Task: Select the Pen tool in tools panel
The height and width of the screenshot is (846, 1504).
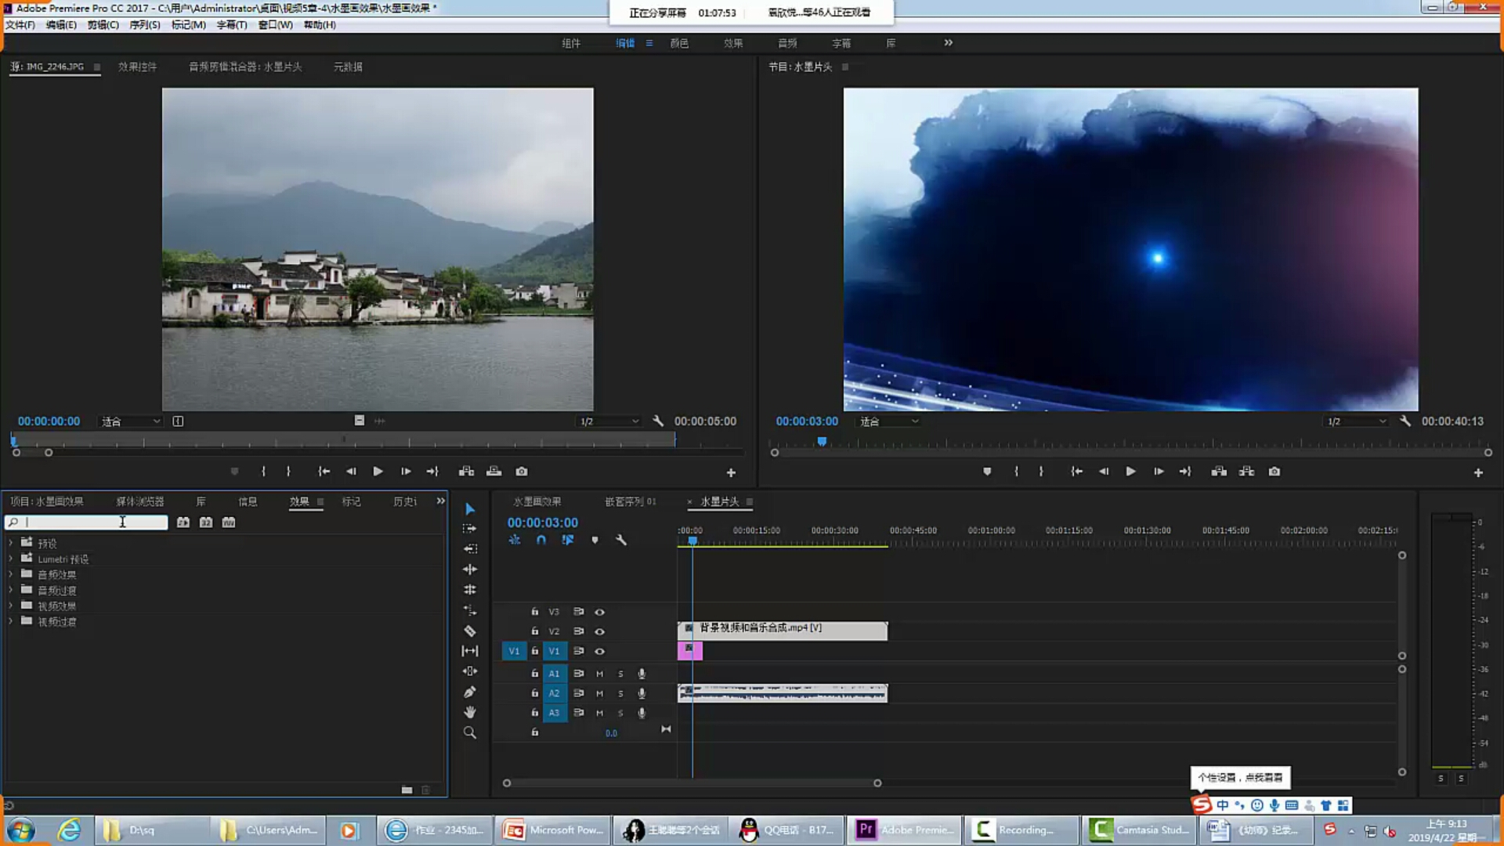Action: (x=470, y=692)
